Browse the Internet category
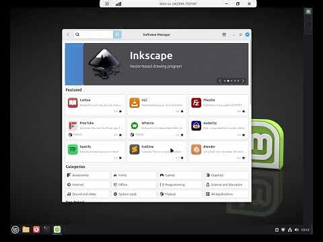This screenshot has height=242, width=323. click(x=87, y=185)
